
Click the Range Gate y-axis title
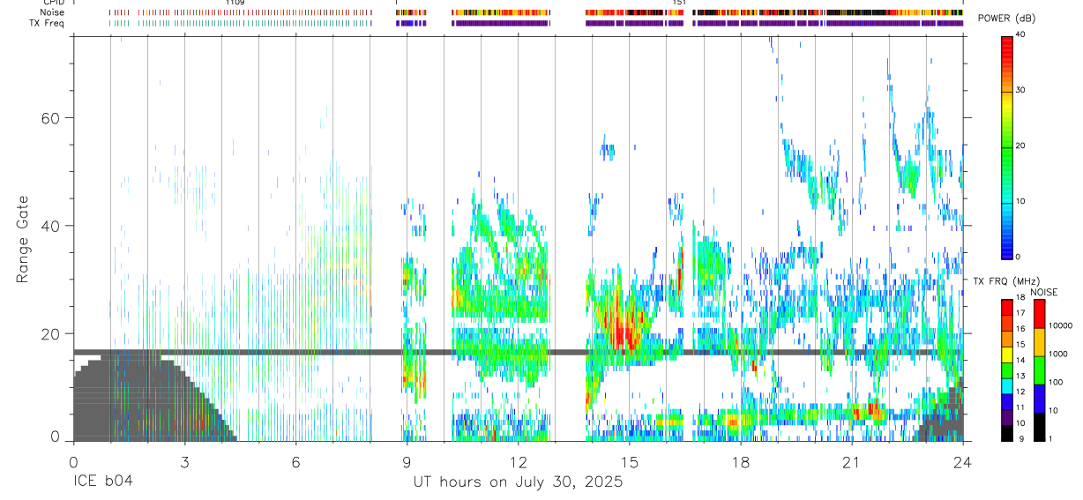point(23,239)
